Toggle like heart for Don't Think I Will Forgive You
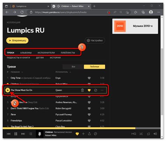The image size is (166, 141). 89,108
